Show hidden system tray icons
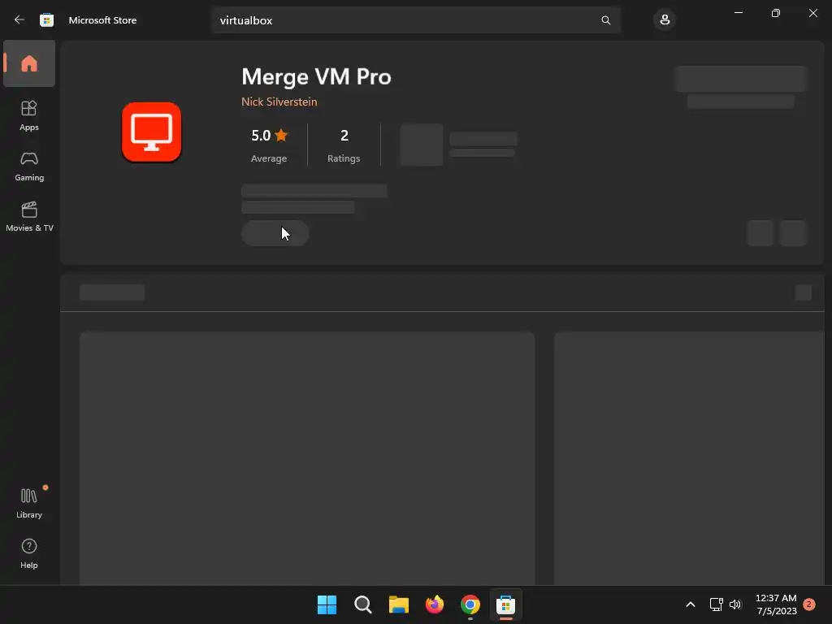This screenshot has height=624, width=832. pos(691,604)
